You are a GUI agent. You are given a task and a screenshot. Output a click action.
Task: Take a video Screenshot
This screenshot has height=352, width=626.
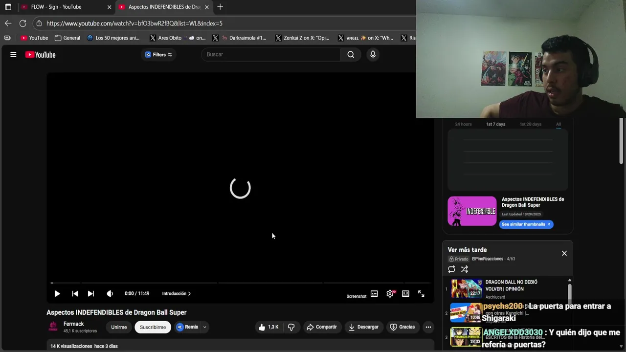[x=356, y=296]
